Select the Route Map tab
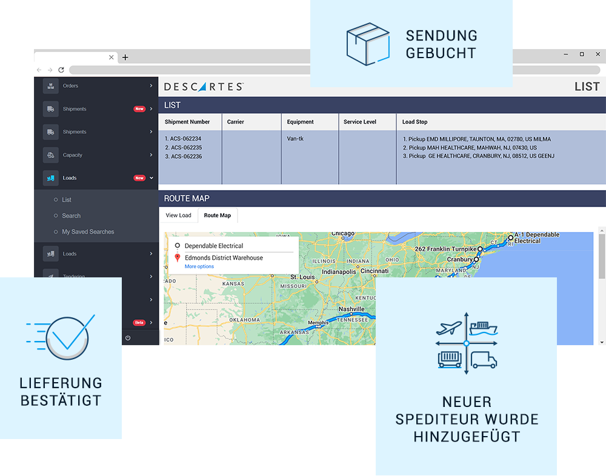Image resolution: width=606 pixels, height=476 pixels. (217, 215)
